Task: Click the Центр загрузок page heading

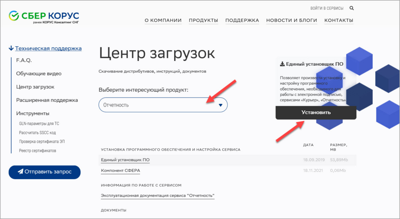Action: 157,53
